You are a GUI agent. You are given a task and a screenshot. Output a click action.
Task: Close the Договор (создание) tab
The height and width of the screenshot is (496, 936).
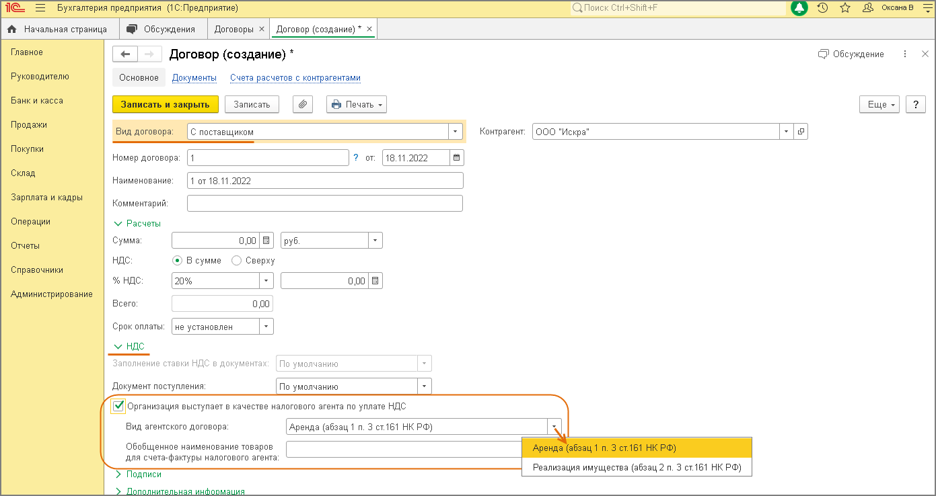369,29
